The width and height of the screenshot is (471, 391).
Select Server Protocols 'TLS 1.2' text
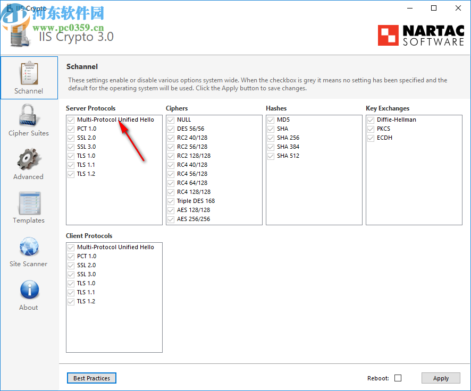(86, 174)
